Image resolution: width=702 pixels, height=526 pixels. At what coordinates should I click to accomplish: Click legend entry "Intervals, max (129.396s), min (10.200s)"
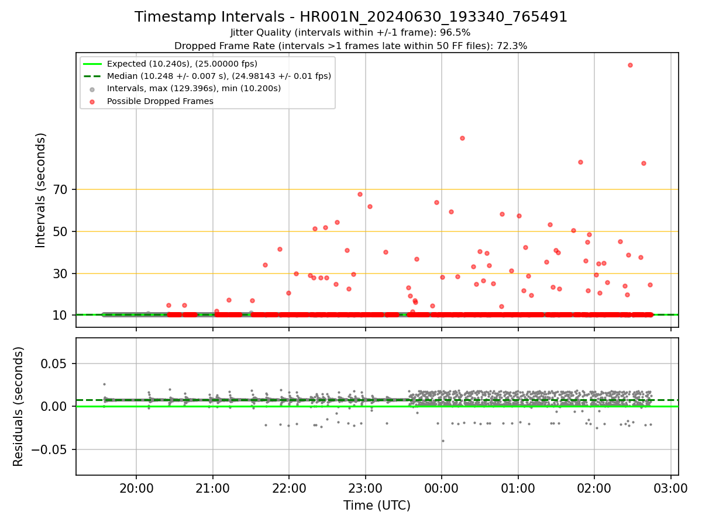[194, 88]
